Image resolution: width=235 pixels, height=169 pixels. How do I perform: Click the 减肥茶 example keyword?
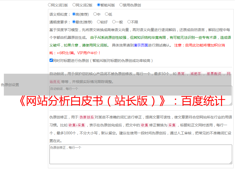(196, 74)
